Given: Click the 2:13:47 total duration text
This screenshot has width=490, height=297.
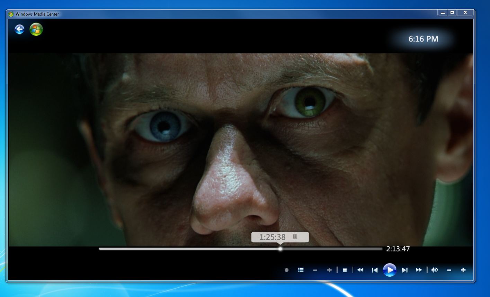Looking at the screenshot, I should 398,249.
